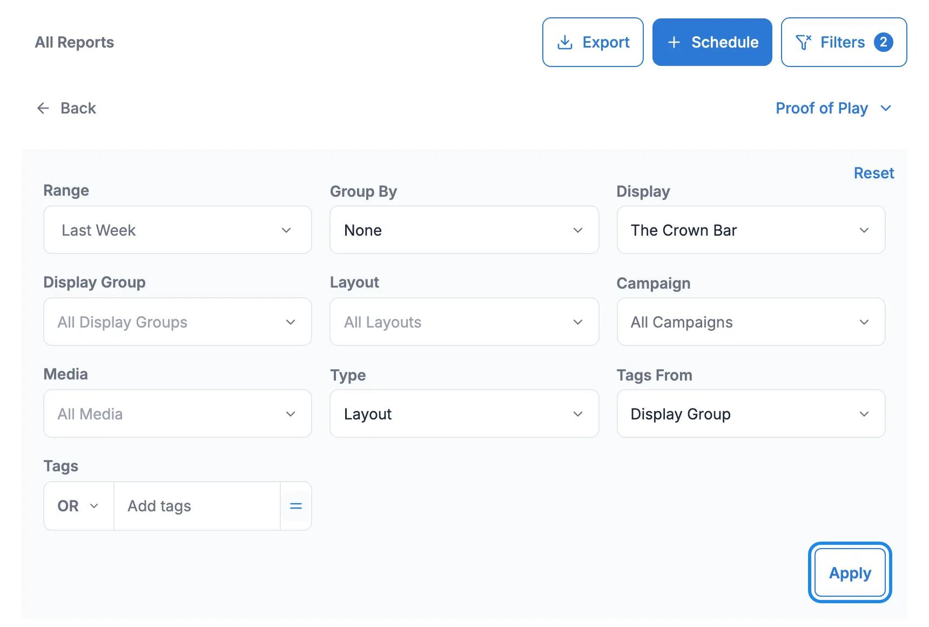
Task: Apply the selected filters
Action: pos(850,572)
